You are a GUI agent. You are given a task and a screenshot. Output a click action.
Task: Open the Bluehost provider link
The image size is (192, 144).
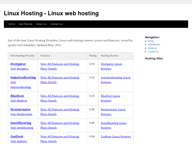click(x=17, y=96)
